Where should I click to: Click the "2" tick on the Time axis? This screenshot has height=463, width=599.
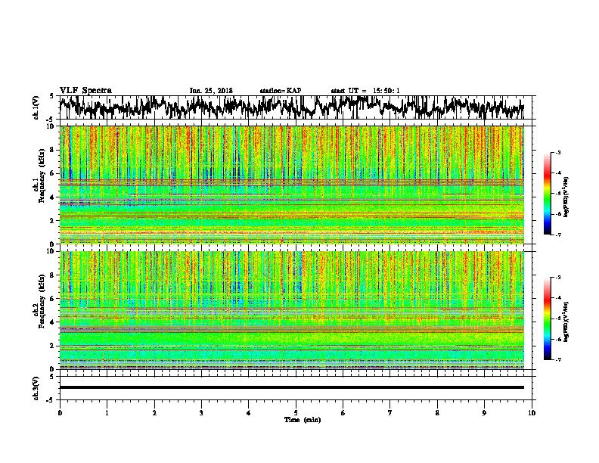click(154, 413)
